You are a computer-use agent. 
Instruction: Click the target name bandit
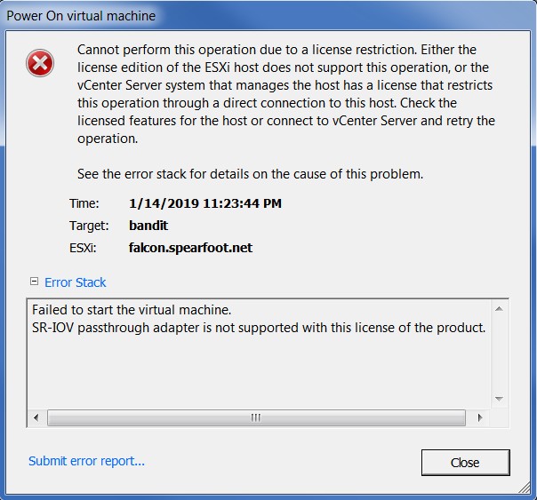(x=148, y=226)
